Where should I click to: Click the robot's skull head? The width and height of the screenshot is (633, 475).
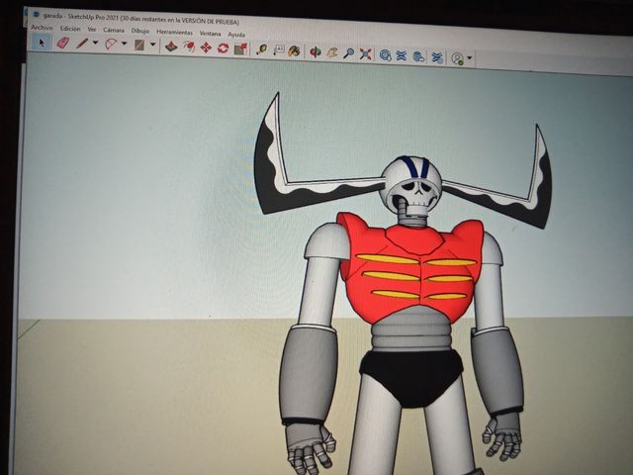411,185
